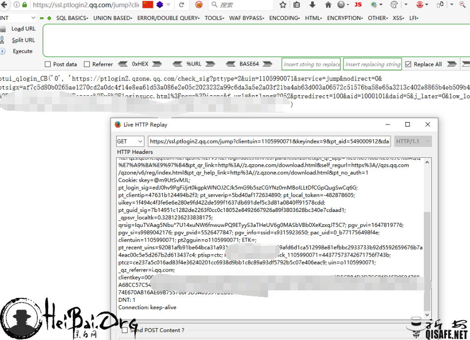Click the browser search box
Image resolution: width=470 pixels, height=340 pixels.
242,5
